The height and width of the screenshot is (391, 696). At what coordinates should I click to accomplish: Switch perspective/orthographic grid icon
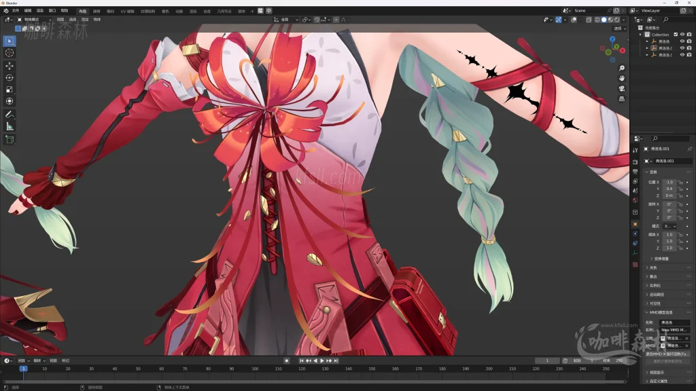point(621,98)
